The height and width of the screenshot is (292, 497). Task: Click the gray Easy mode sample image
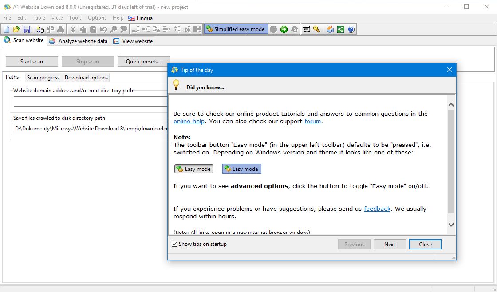(x=194, y=169)
